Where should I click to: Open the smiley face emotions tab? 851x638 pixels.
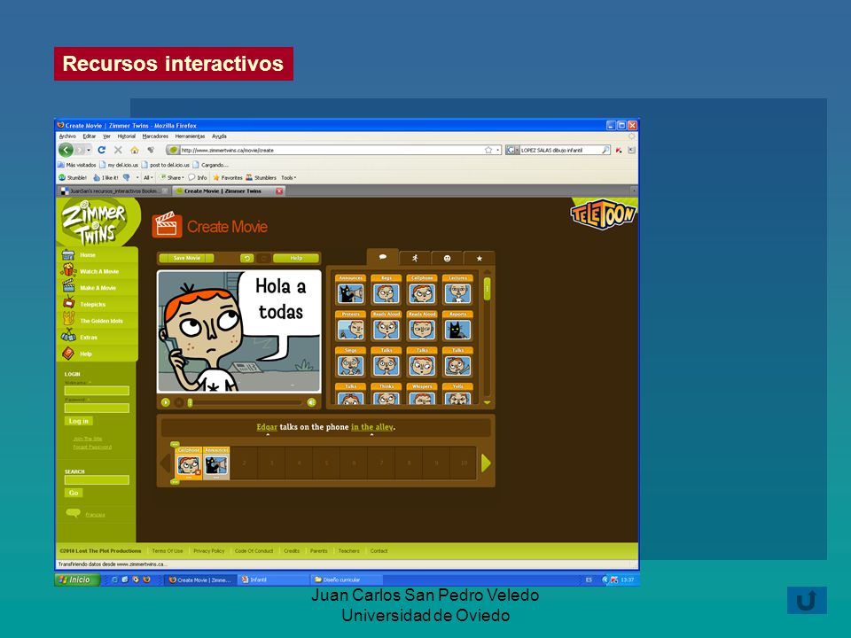coord(447,258)
